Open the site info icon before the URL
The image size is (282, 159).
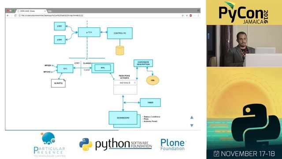point(19,15)
